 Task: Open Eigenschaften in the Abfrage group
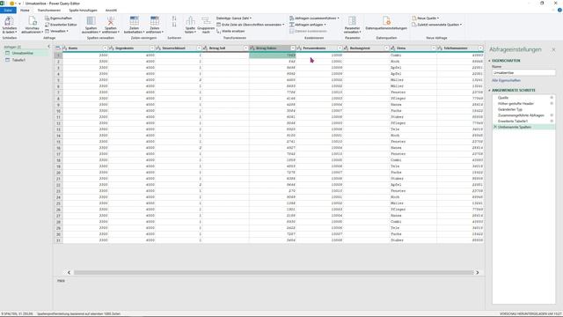[x=59, y=18]
